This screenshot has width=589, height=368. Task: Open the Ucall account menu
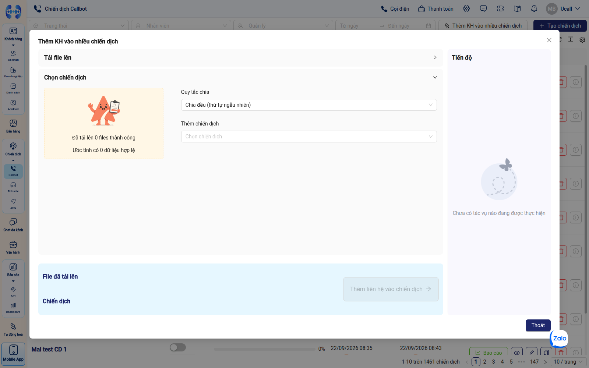(x=564, y=9)
